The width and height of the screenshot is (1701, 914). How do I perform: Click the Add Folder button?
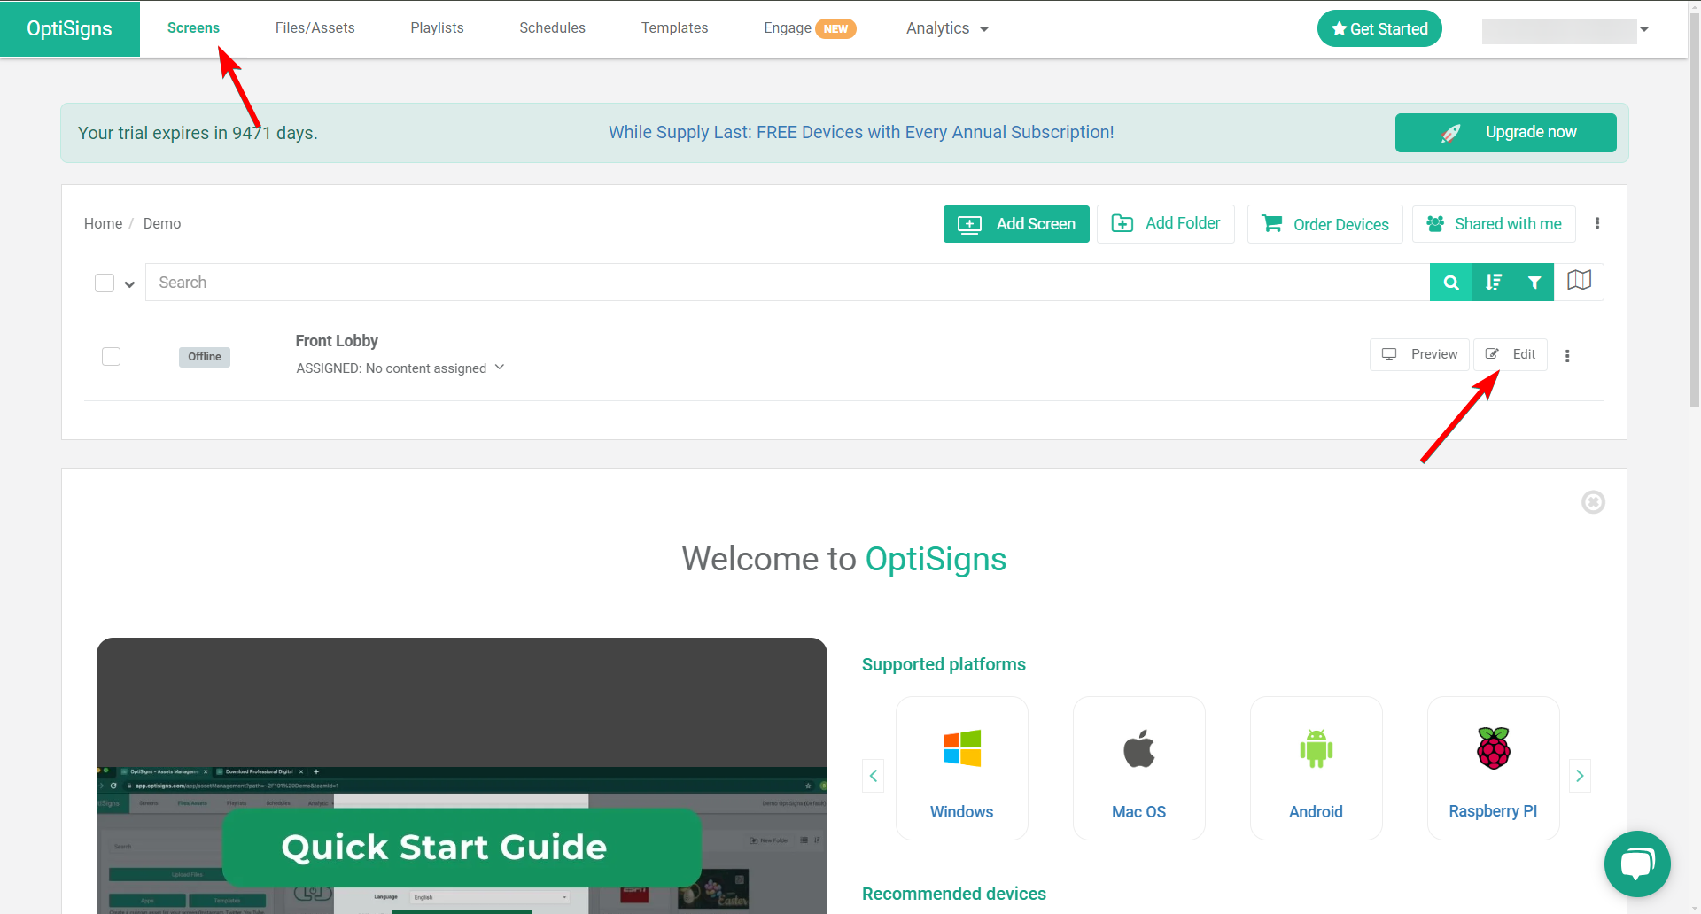tap(1166, 224)
